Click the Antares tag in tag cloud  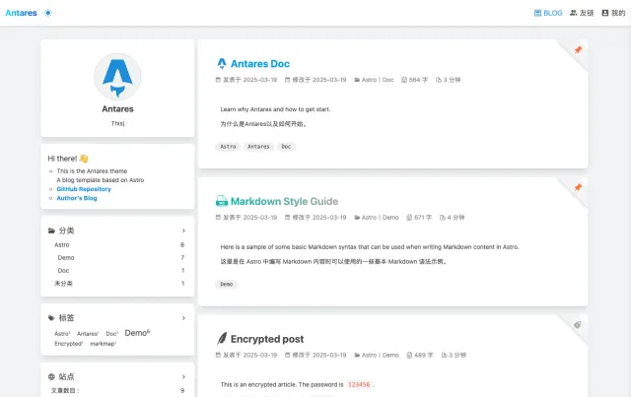[x=88, y=333]
